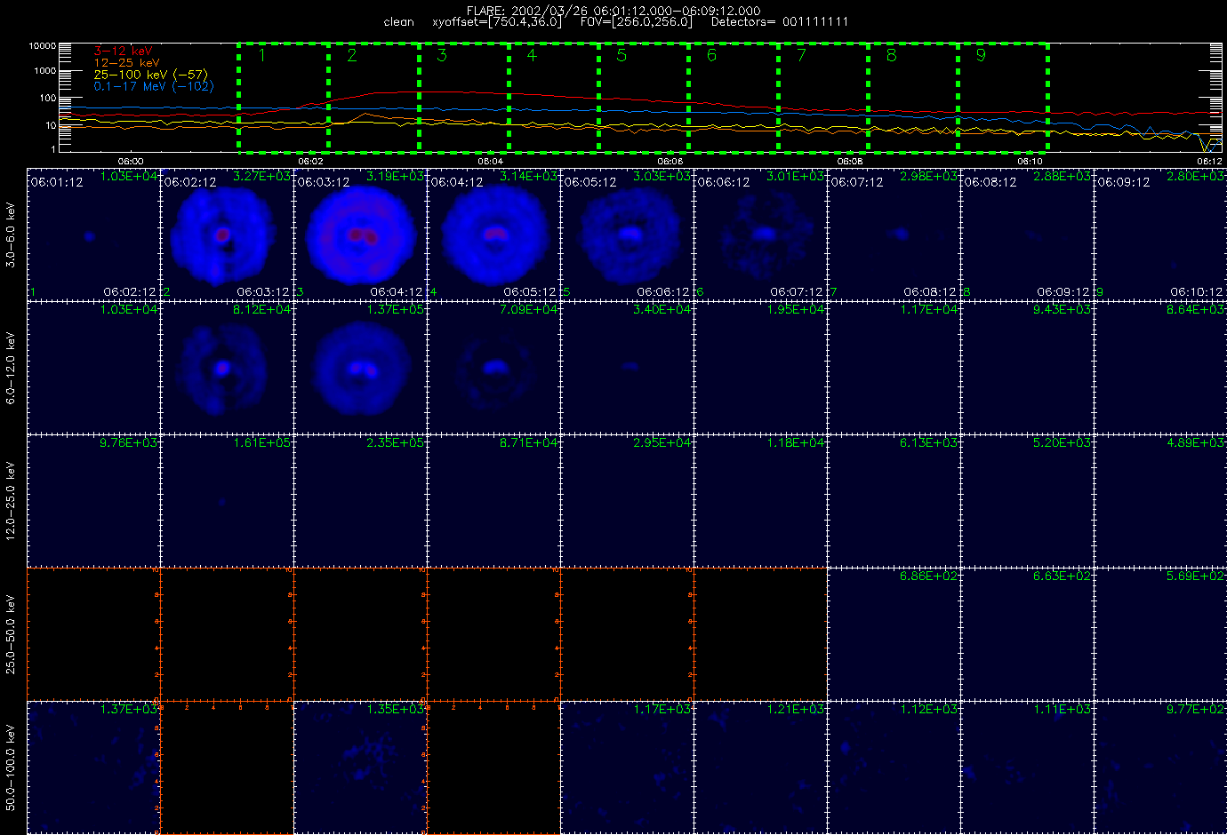
Task: Click the 06:10:12 end time label
Action: pyautogui.click(x=1196, y=291)
